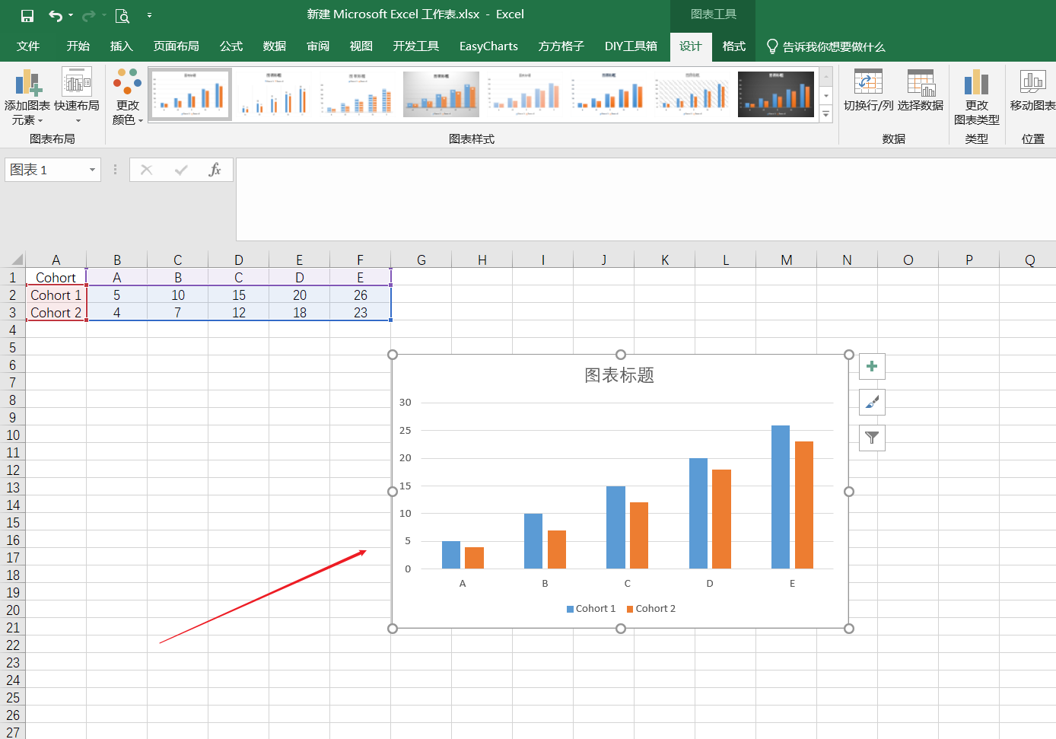
Task: Open the EasyCharts tab
Action: pos(488,46)
